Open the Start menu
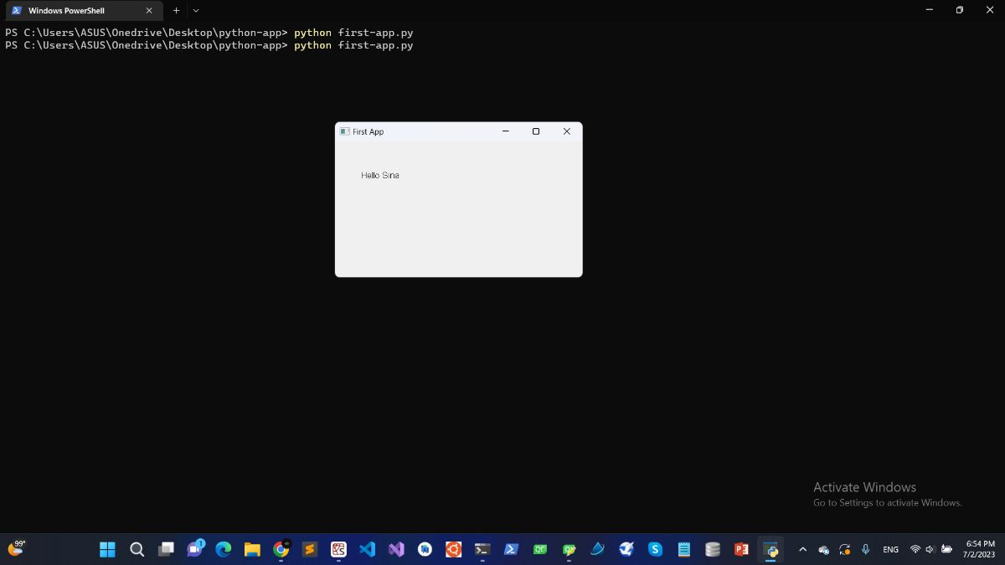The width and height of the screenshot is (1005, 565). pos(107,549)
